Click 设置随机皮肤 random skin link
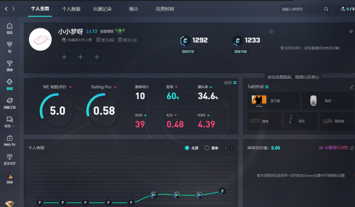 336,147
